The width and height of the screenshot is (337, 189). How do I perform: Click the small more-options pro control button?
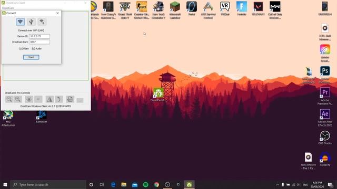(80, 100)
